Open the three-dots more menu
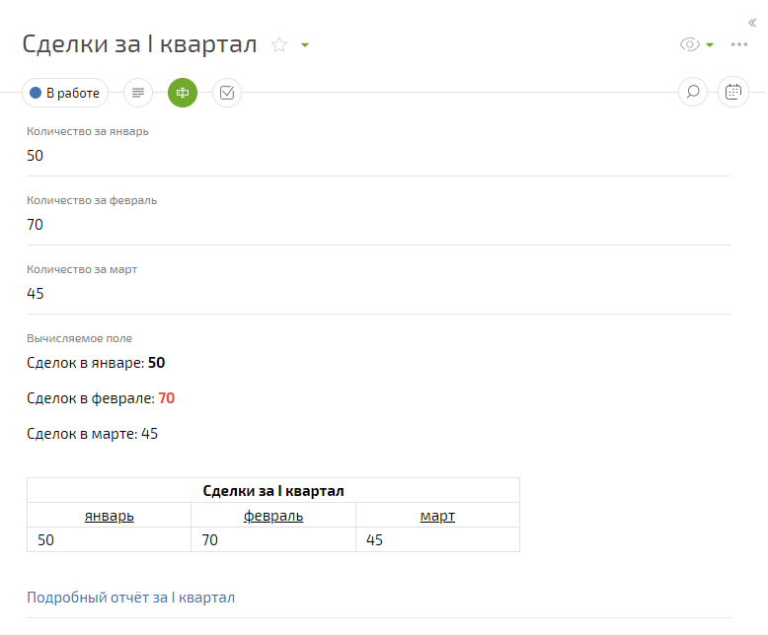This screenshot has width=768, height=635. tap(739, 44)
